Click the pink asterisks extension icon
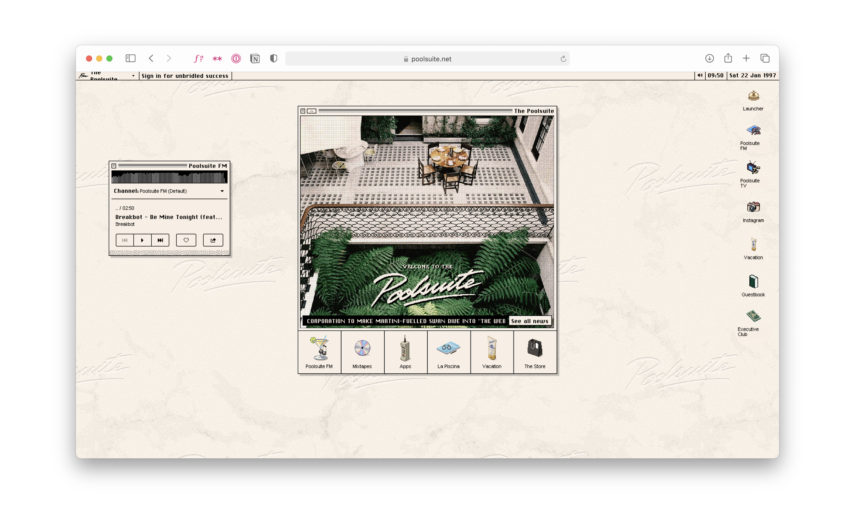Screen dimensions: 855x521 point(217,59)
